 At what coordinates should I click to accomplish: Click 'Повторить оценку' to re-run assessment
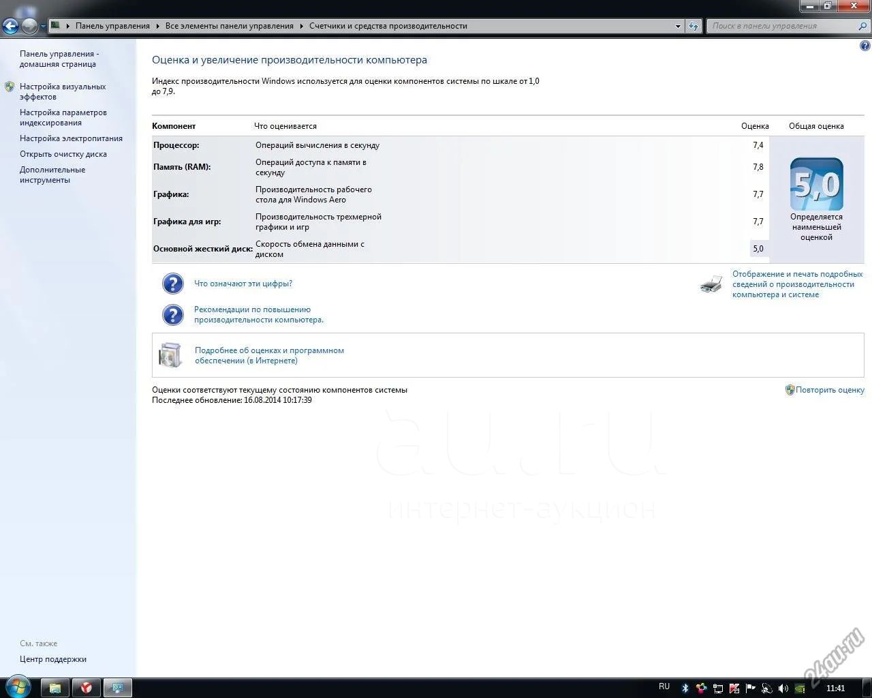point(830,390)
